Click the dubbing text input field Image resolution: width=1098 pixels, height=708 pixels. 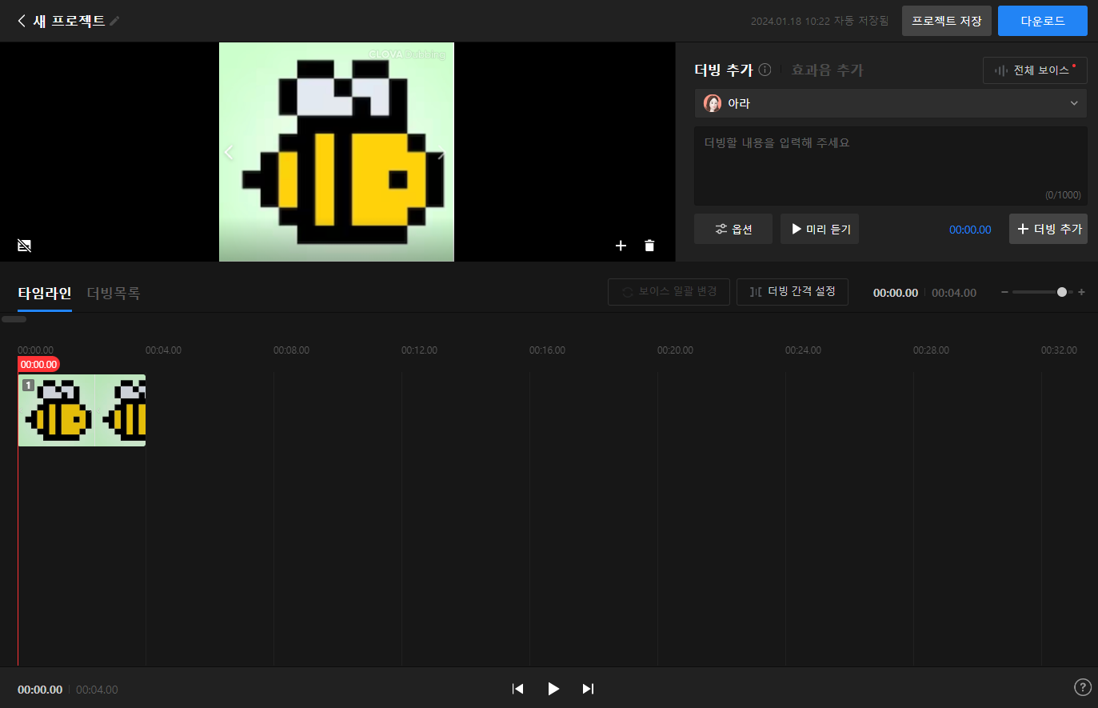(x=891, y=166)
